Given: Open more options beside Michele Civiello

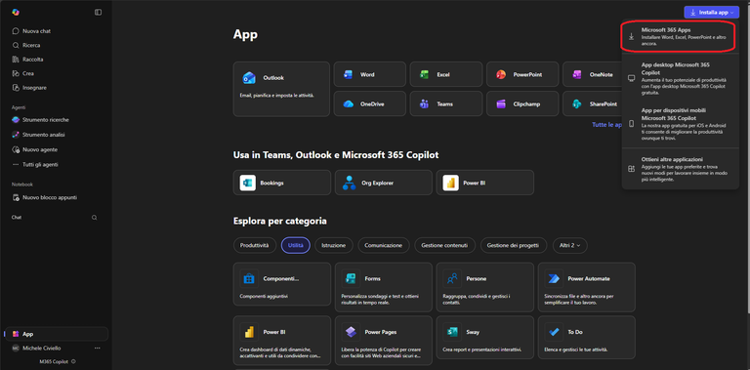Looking at the screenshot, I should pos(98,349).
